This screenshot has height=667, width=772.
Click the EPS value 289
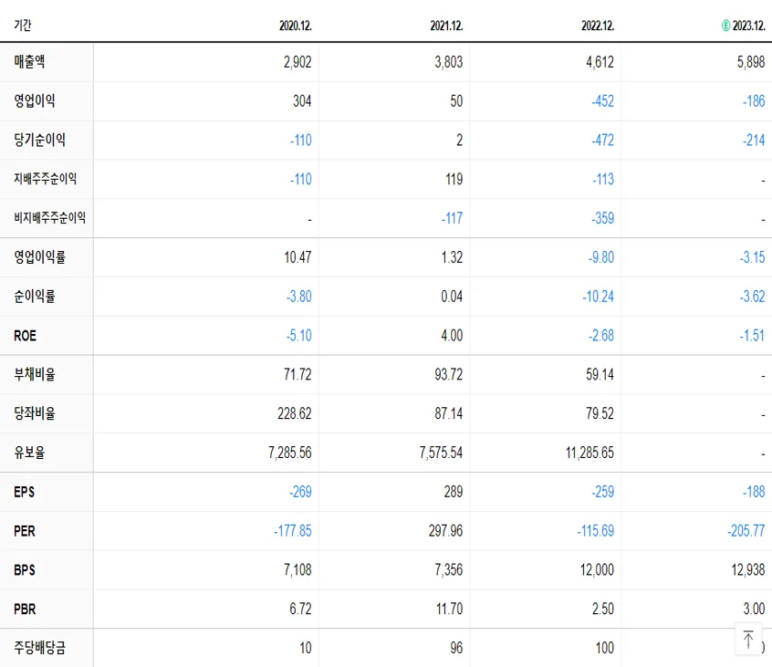[454, 492]
